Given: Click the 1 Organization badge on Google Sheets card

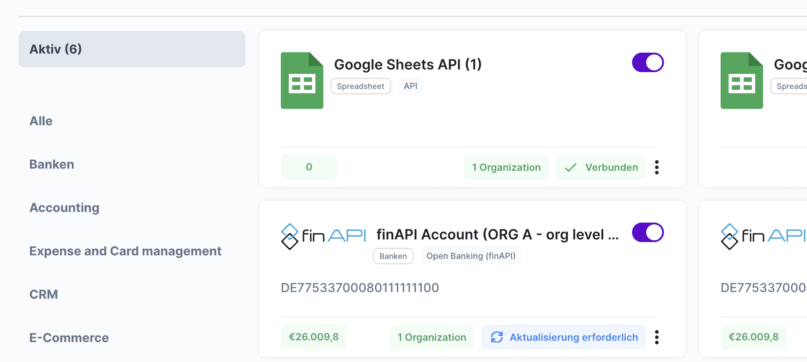Looking at the screenshot, I should tap(506, 167).
